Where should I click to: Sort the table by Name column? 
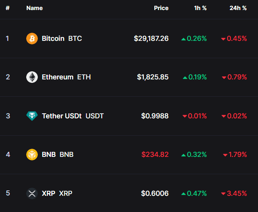coord(34,8)
